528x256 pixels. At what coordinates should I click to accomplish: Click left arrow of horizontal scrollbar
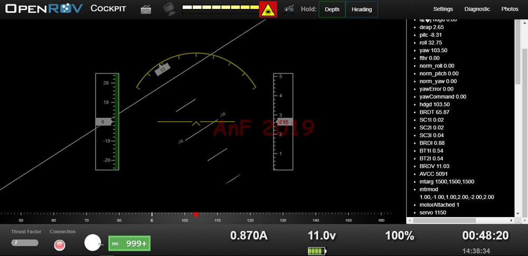pos(410,220)
